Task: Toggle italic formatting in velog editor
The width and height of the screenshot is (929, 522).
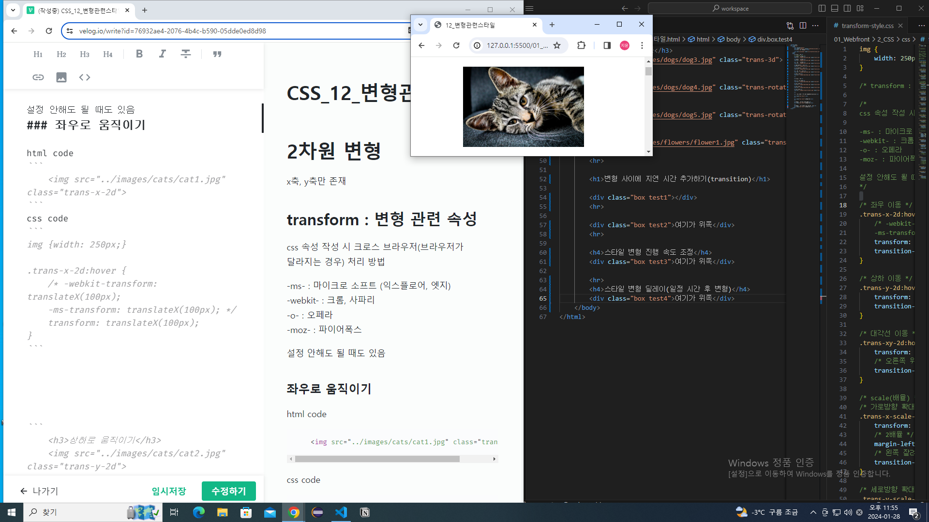Action: click(x=163, y=54)
